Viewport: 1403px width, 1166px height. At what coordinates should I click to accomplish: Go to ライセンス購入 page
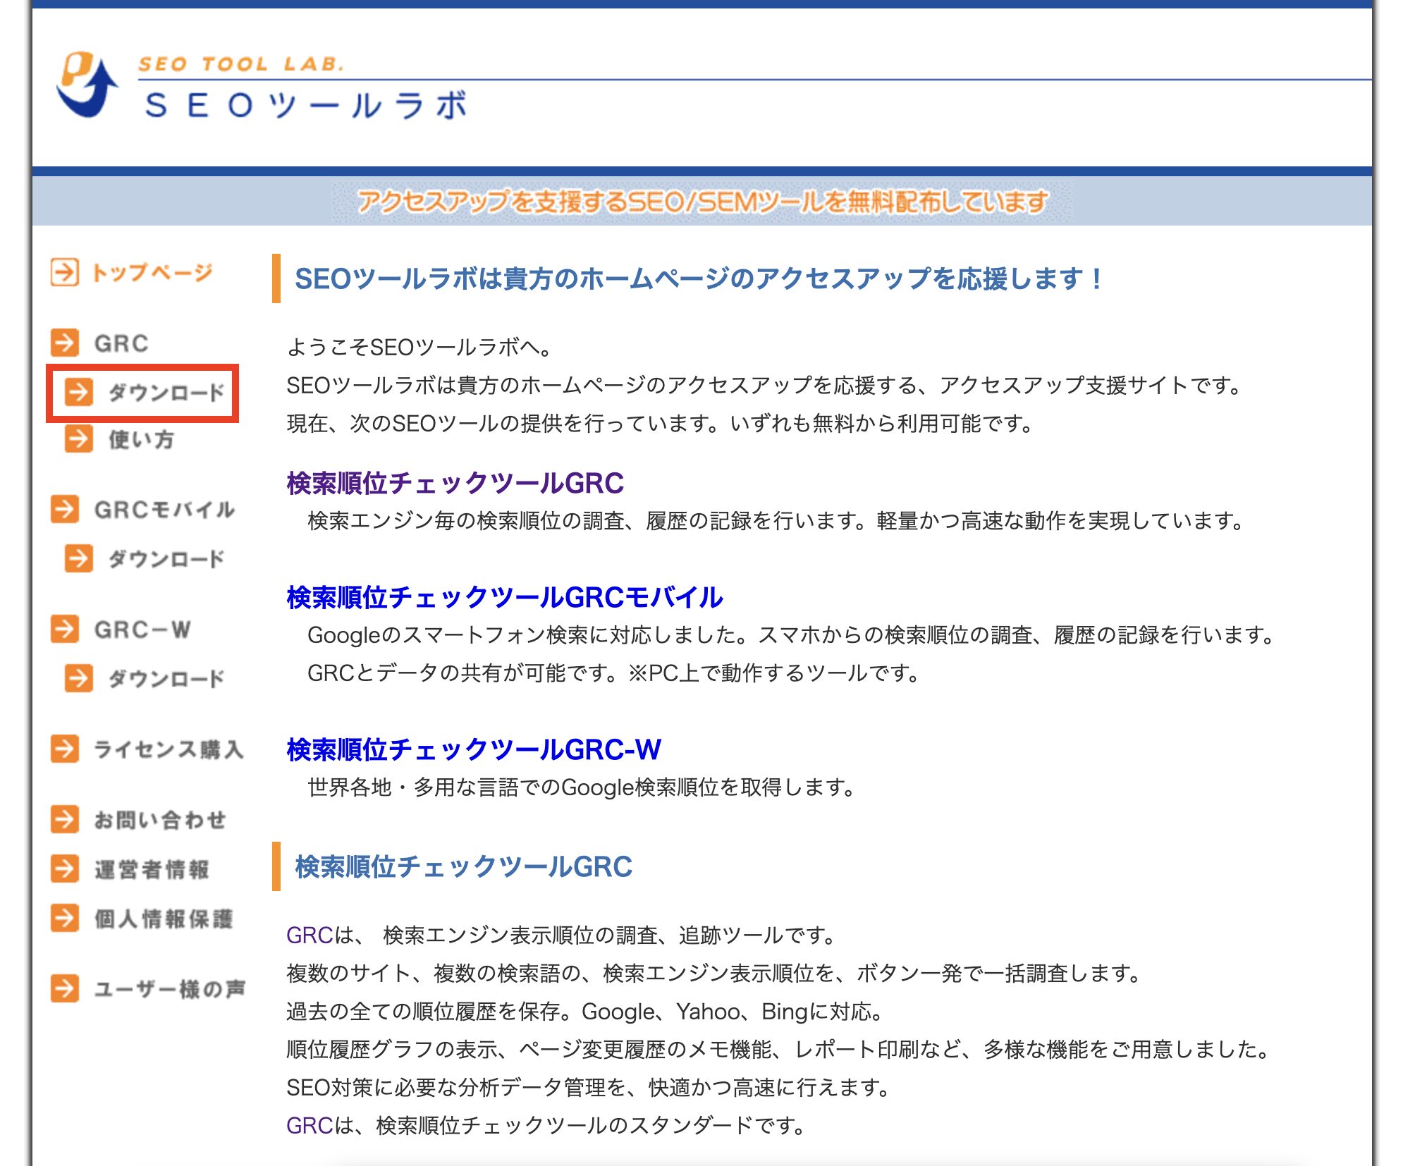pyautogui.click(x=169, y=749)
